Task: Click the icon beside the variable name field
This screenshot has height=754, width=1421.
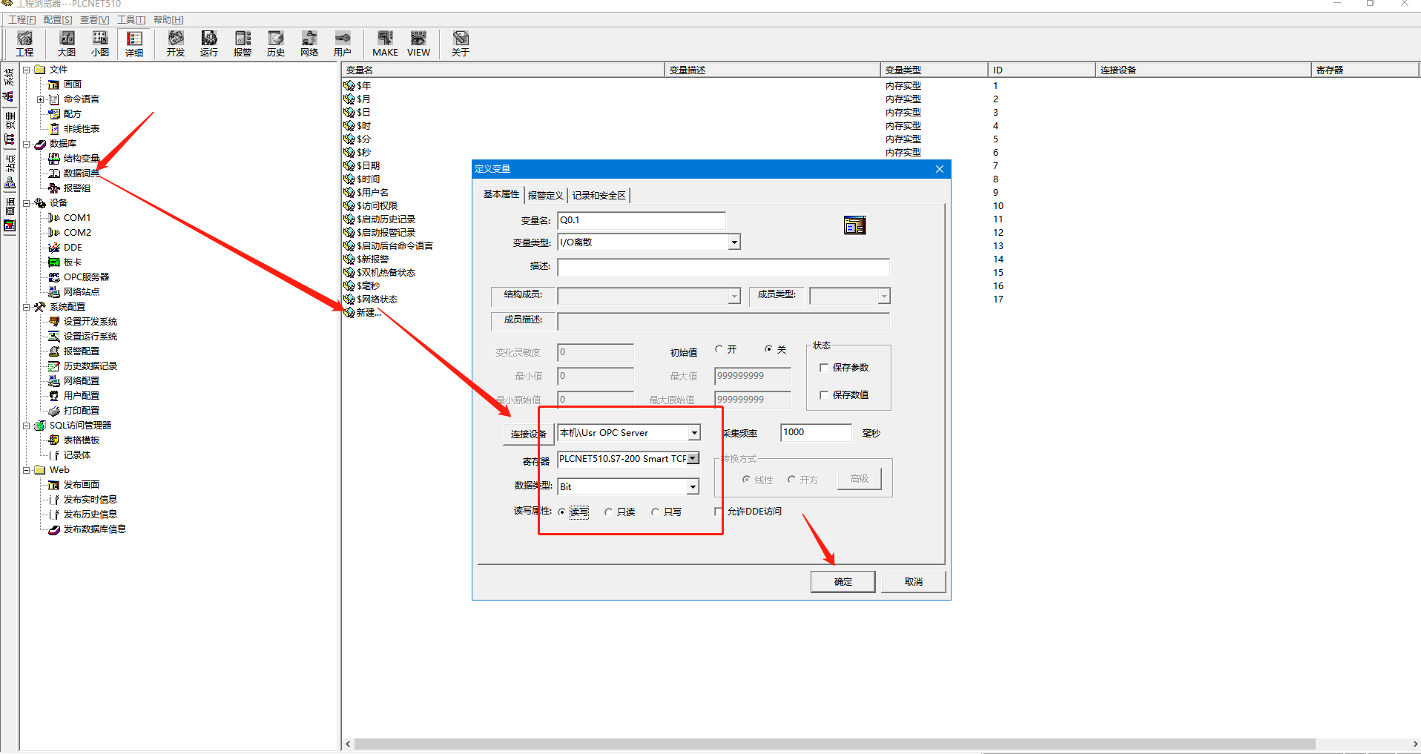Action: (854, 225)
